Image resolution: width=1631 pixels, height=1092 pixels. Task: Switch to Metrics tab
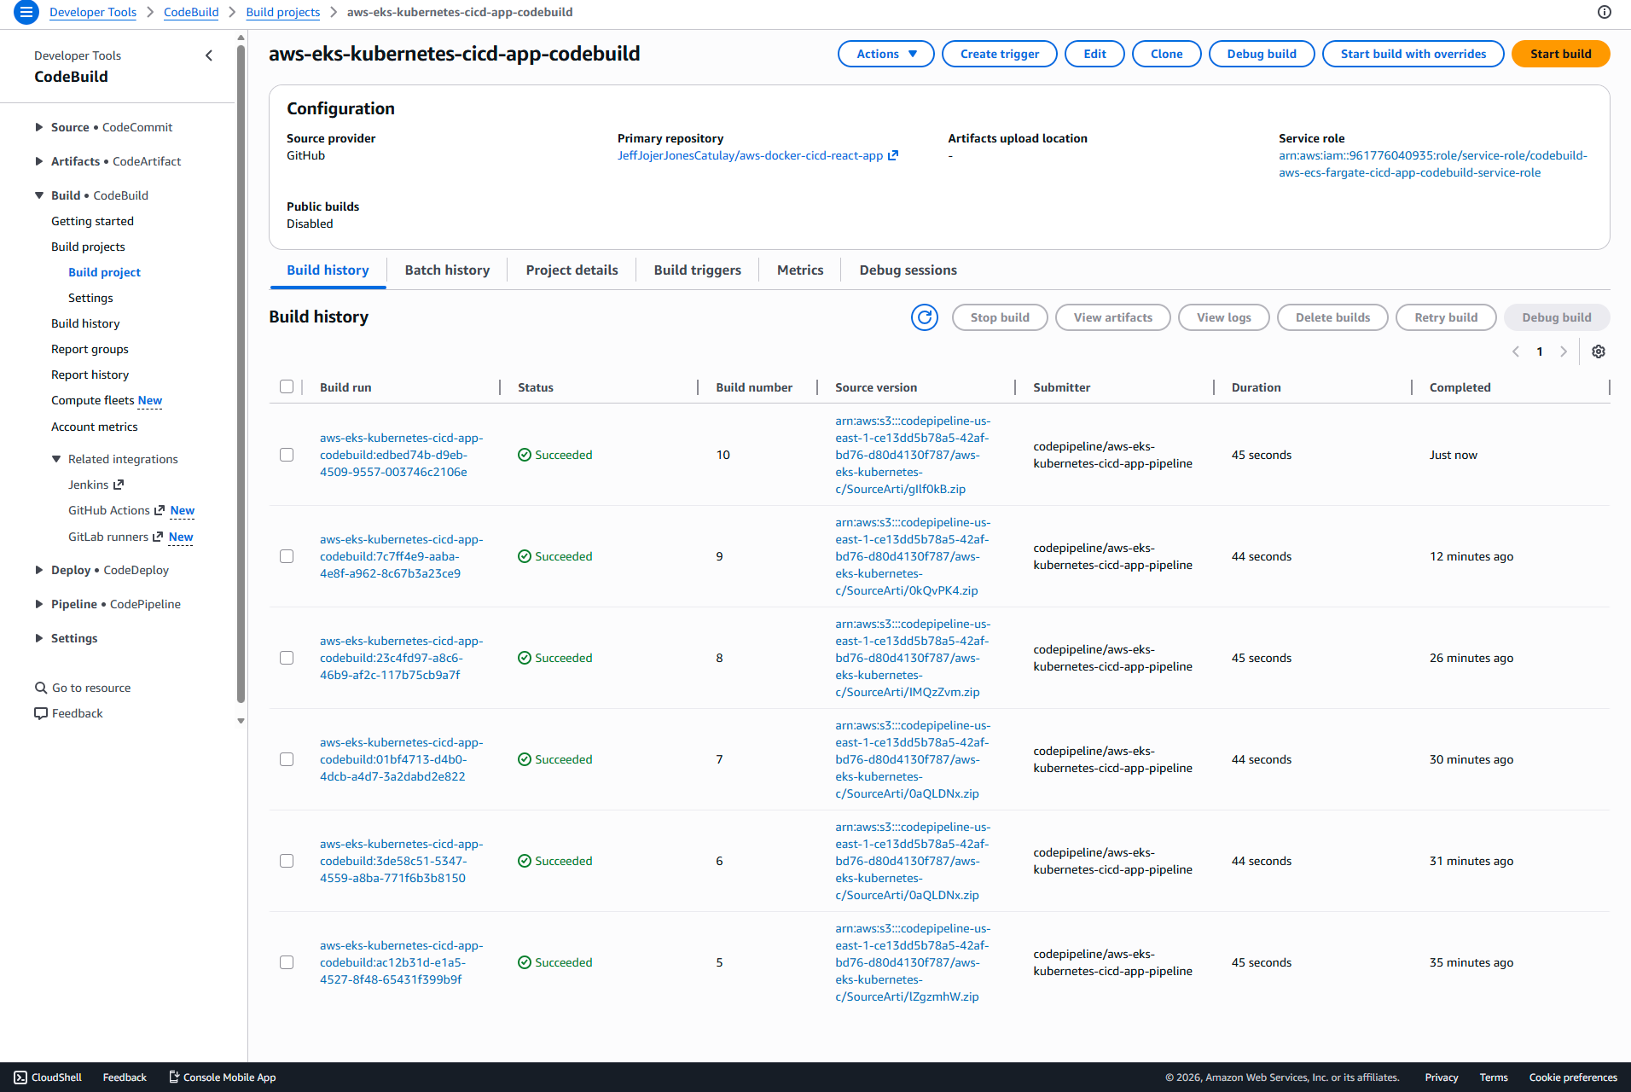coord(800,270)
